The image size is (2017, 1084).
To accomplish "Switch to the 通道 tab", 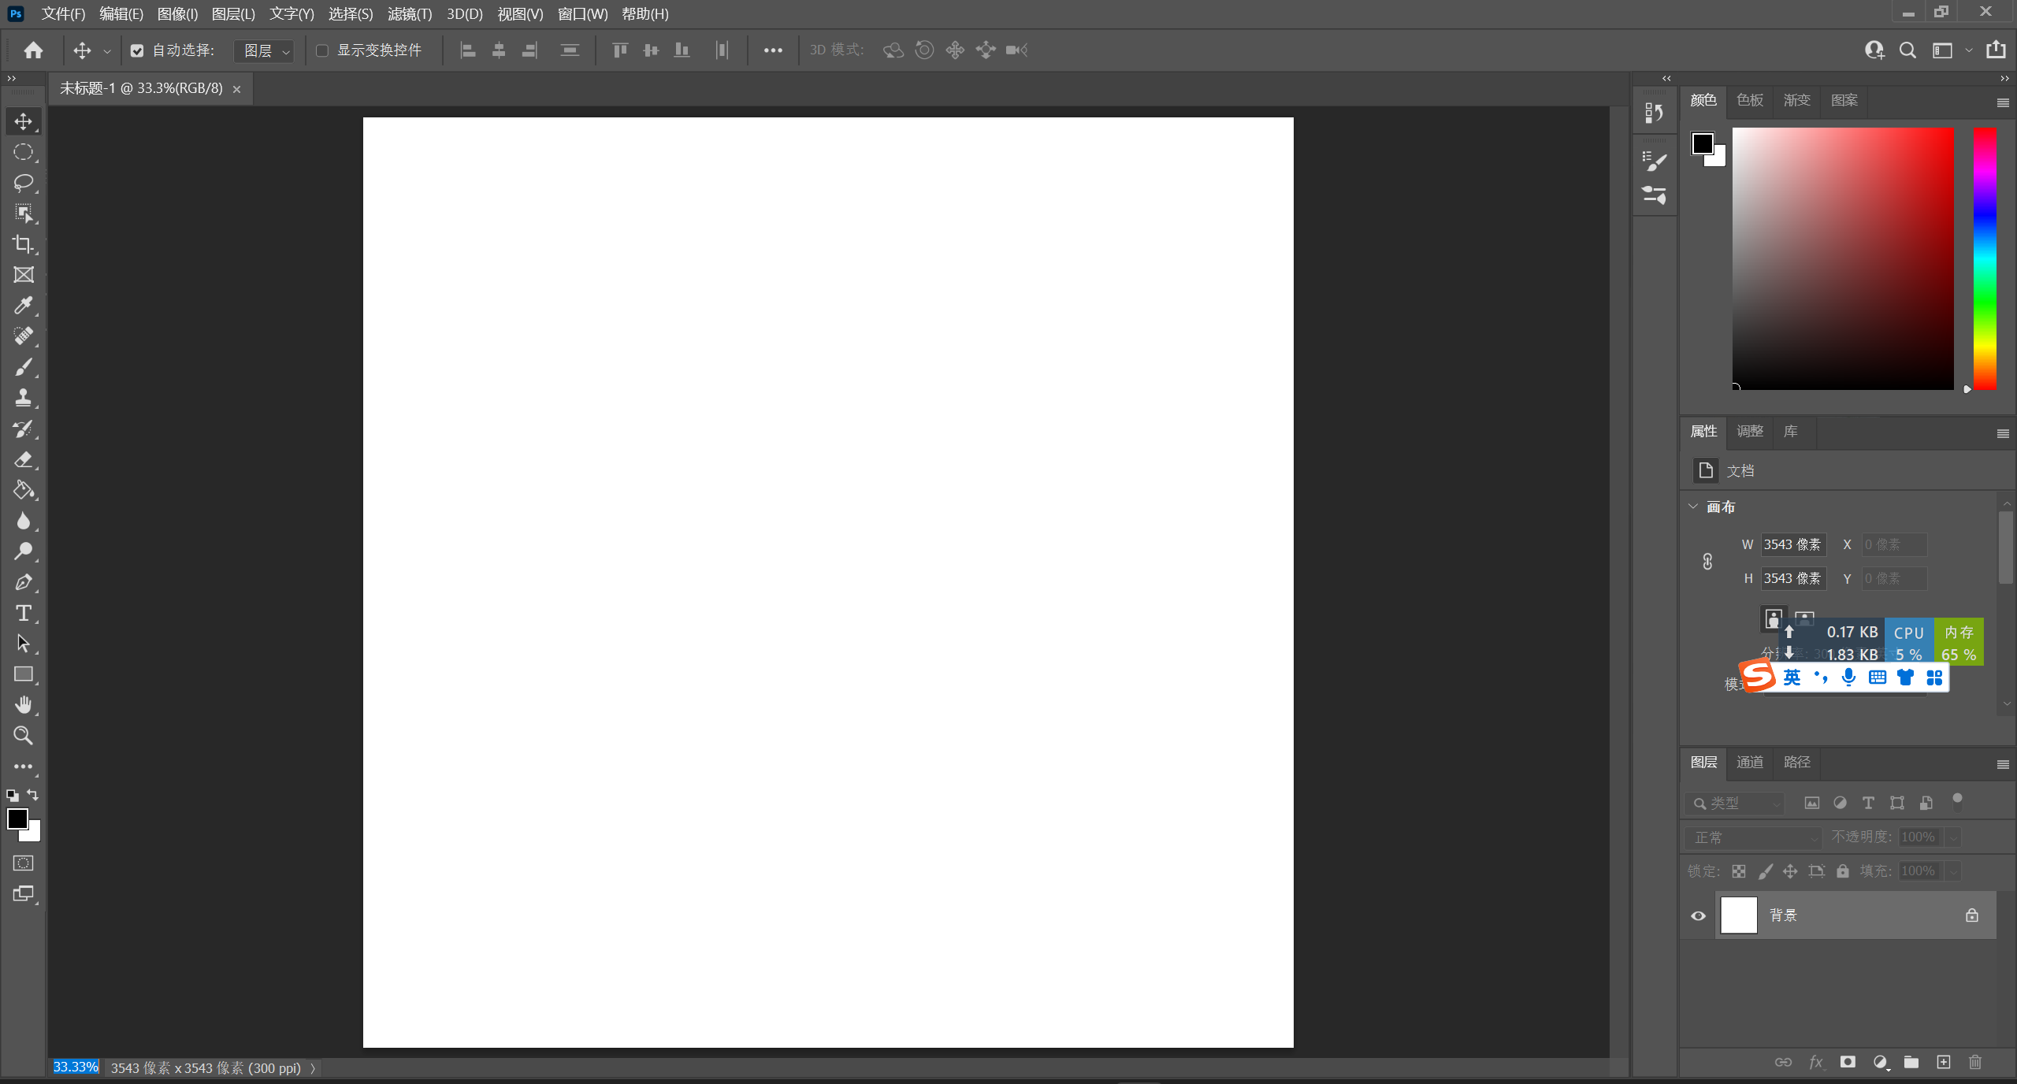I will coord(1750,762).
